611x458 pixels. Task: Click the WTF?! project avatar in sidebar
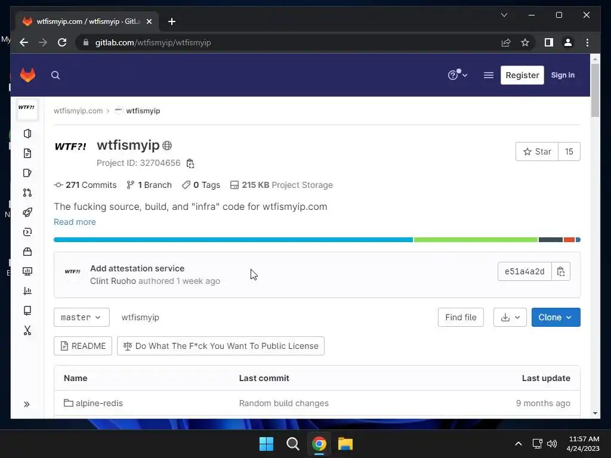(27, 110)
